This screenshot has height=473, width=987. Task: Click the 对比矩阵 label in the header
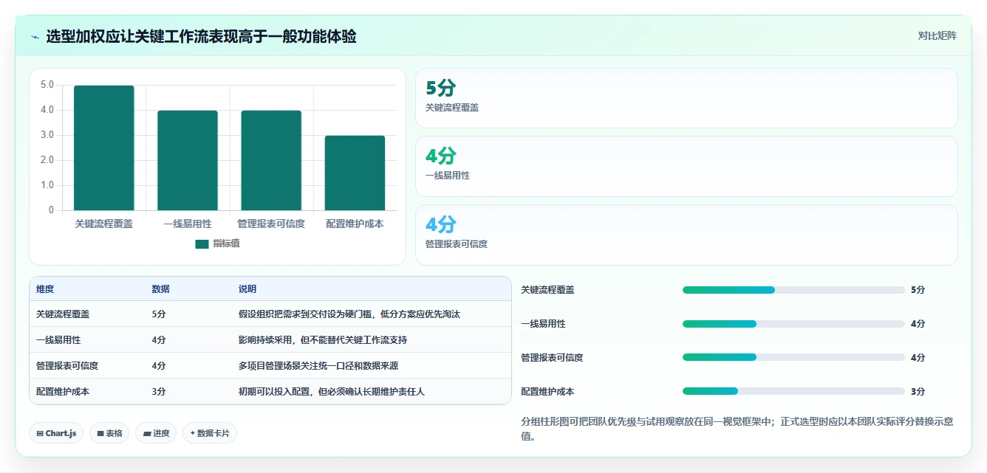[938, 35]
